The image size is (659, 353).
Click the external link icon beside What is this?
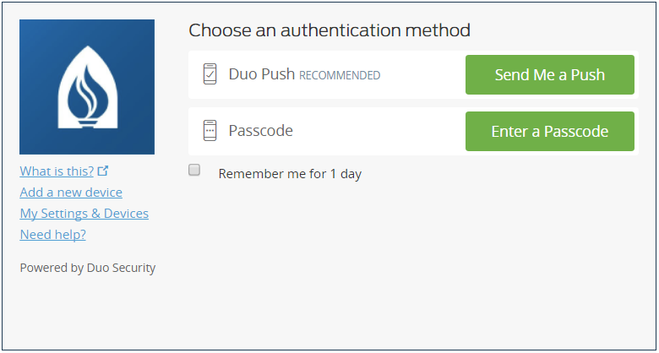tap(103, 171)
